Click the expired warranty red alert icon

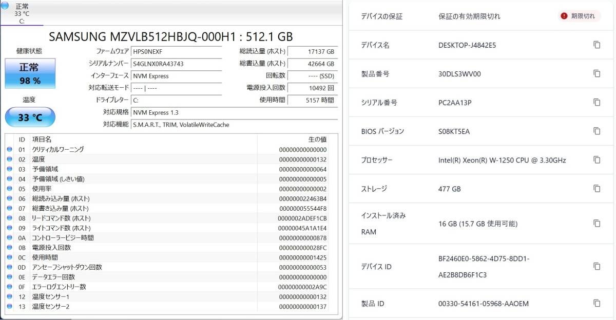(x=564, y=16)
